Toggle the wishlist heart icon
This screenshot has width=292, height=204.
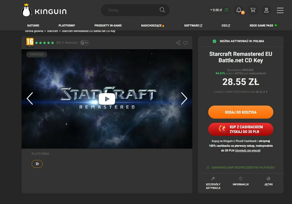tap(185, 43)
